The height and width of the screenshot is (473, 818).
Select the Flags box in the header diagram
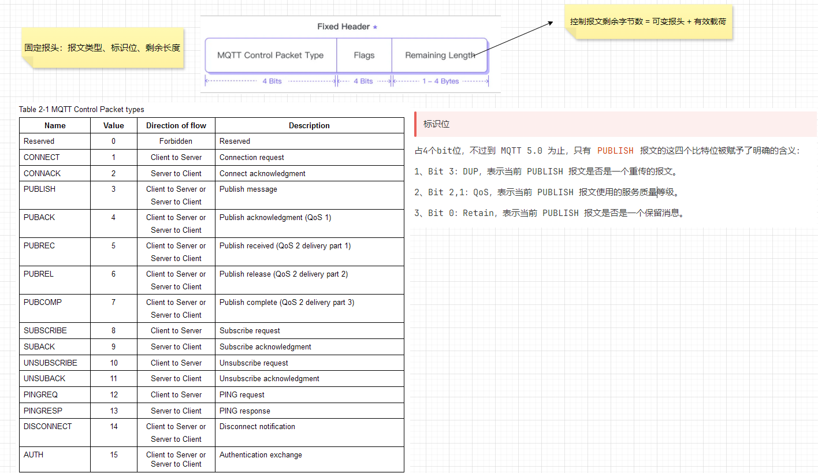click(364, 55)
